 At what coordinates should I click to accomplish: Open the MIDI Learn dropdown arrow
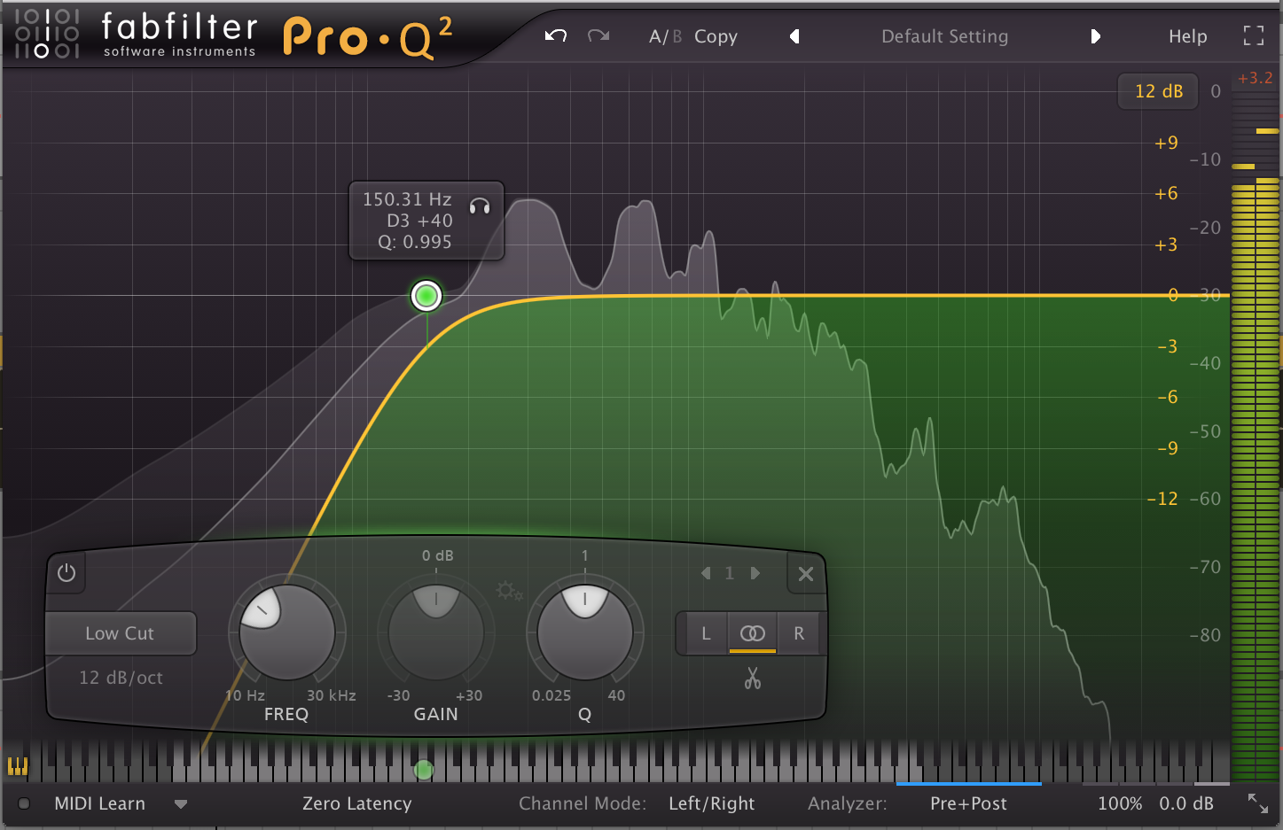181,804
